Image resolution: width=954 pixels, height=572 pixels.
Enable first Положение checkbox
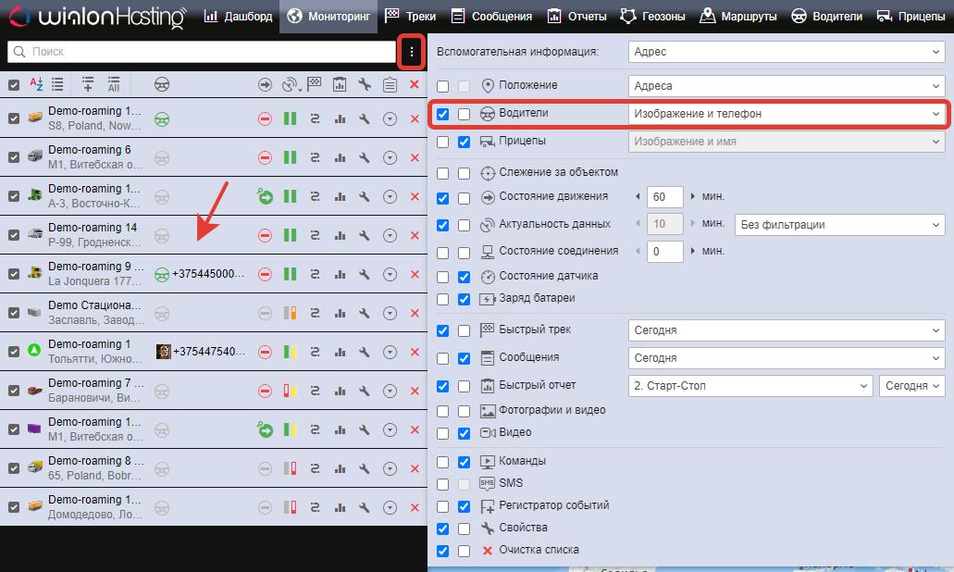443,86
